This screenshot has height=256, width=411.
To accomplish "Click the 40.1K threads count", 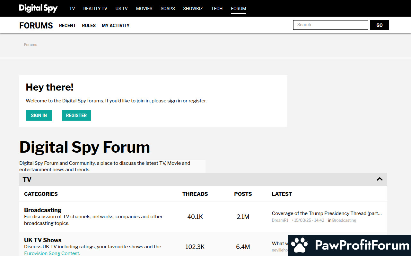I will (x=195, y=217).
